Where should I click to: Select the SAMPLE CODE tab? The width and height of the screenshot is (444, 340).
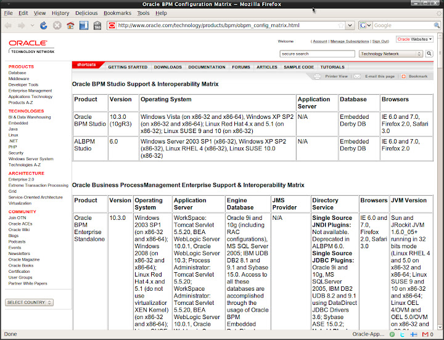[x=298, y=67]
